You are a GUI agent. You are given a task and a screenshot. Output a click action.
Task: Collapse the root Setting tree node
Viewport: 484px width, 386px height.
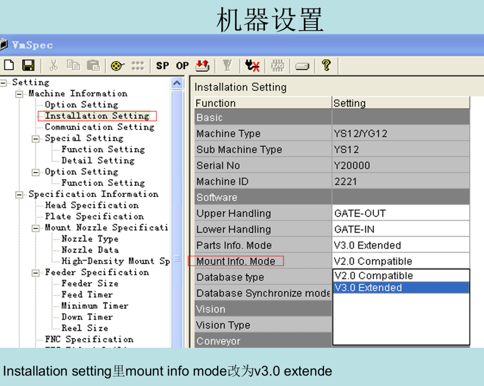point(4,83)
